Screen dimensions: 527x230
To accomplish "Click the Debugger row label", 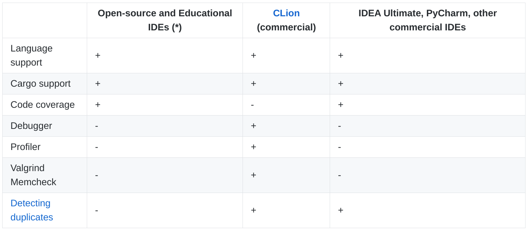I will tap(31, 126).
